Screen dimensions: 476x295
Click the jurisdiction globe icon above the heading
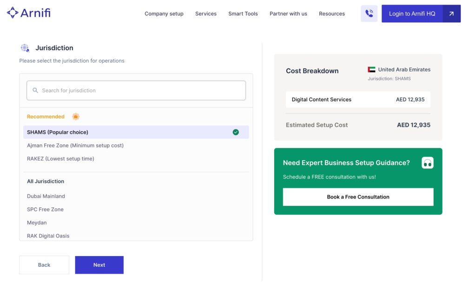(x=25, y=47)
